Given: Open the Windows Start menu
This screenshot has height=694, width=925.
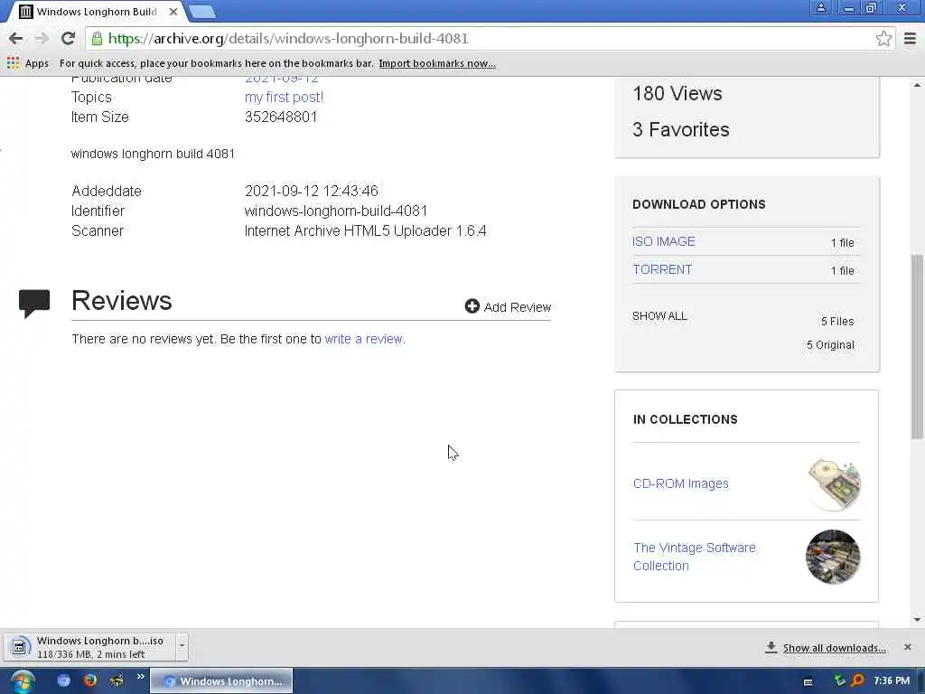Looking at the screenshot, I should 21,681.
